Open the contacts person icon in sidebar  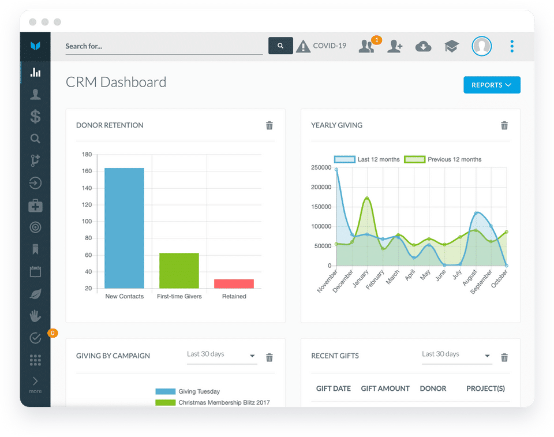pyautogui.click(x=35, y=95)
